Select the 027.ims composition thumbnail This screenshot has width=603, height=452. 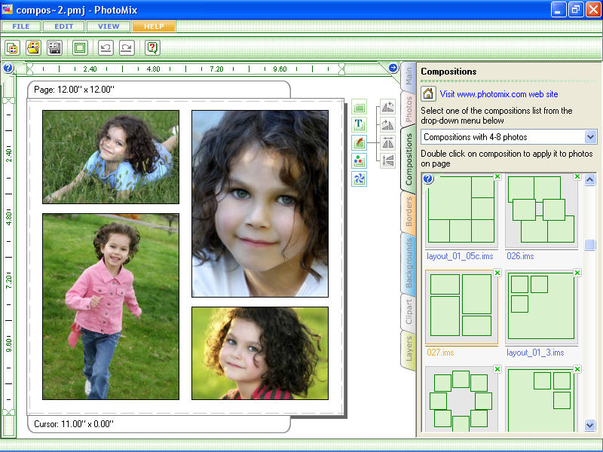(x=461, y=307)
